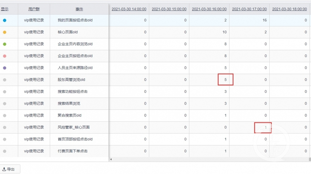
Task: Select event cell 企业主页内容浏览old
Action: 75,44
